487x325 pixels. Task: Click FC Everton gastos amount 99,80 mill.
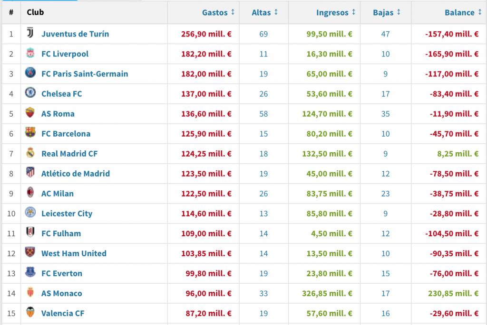coord(208,273)
